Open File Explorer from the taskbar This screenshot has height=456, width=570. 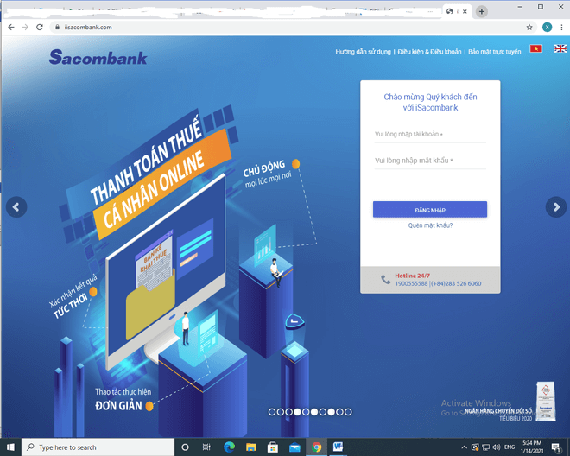tap(250, 446)
